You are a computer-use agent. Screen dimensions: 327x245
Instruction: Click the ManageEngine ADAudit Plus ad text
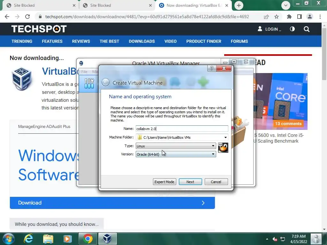(44, 126)
